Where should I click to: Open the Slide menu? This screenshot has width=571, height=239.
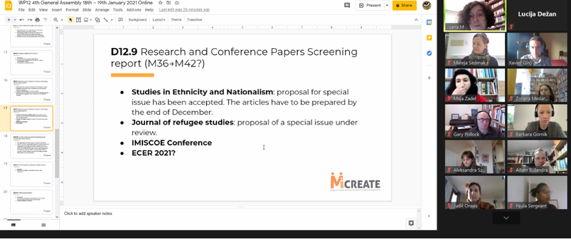coord(86,10)
